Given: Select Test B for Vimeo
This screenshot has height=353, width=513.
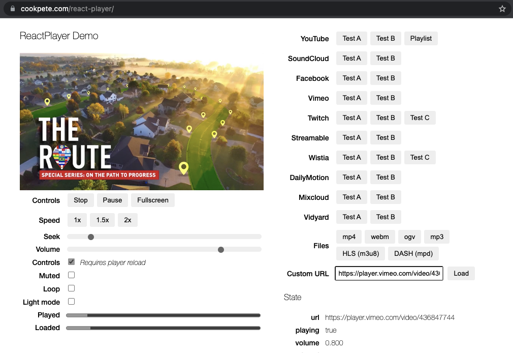Looking at the screenshot, I should tap(386, 98).
